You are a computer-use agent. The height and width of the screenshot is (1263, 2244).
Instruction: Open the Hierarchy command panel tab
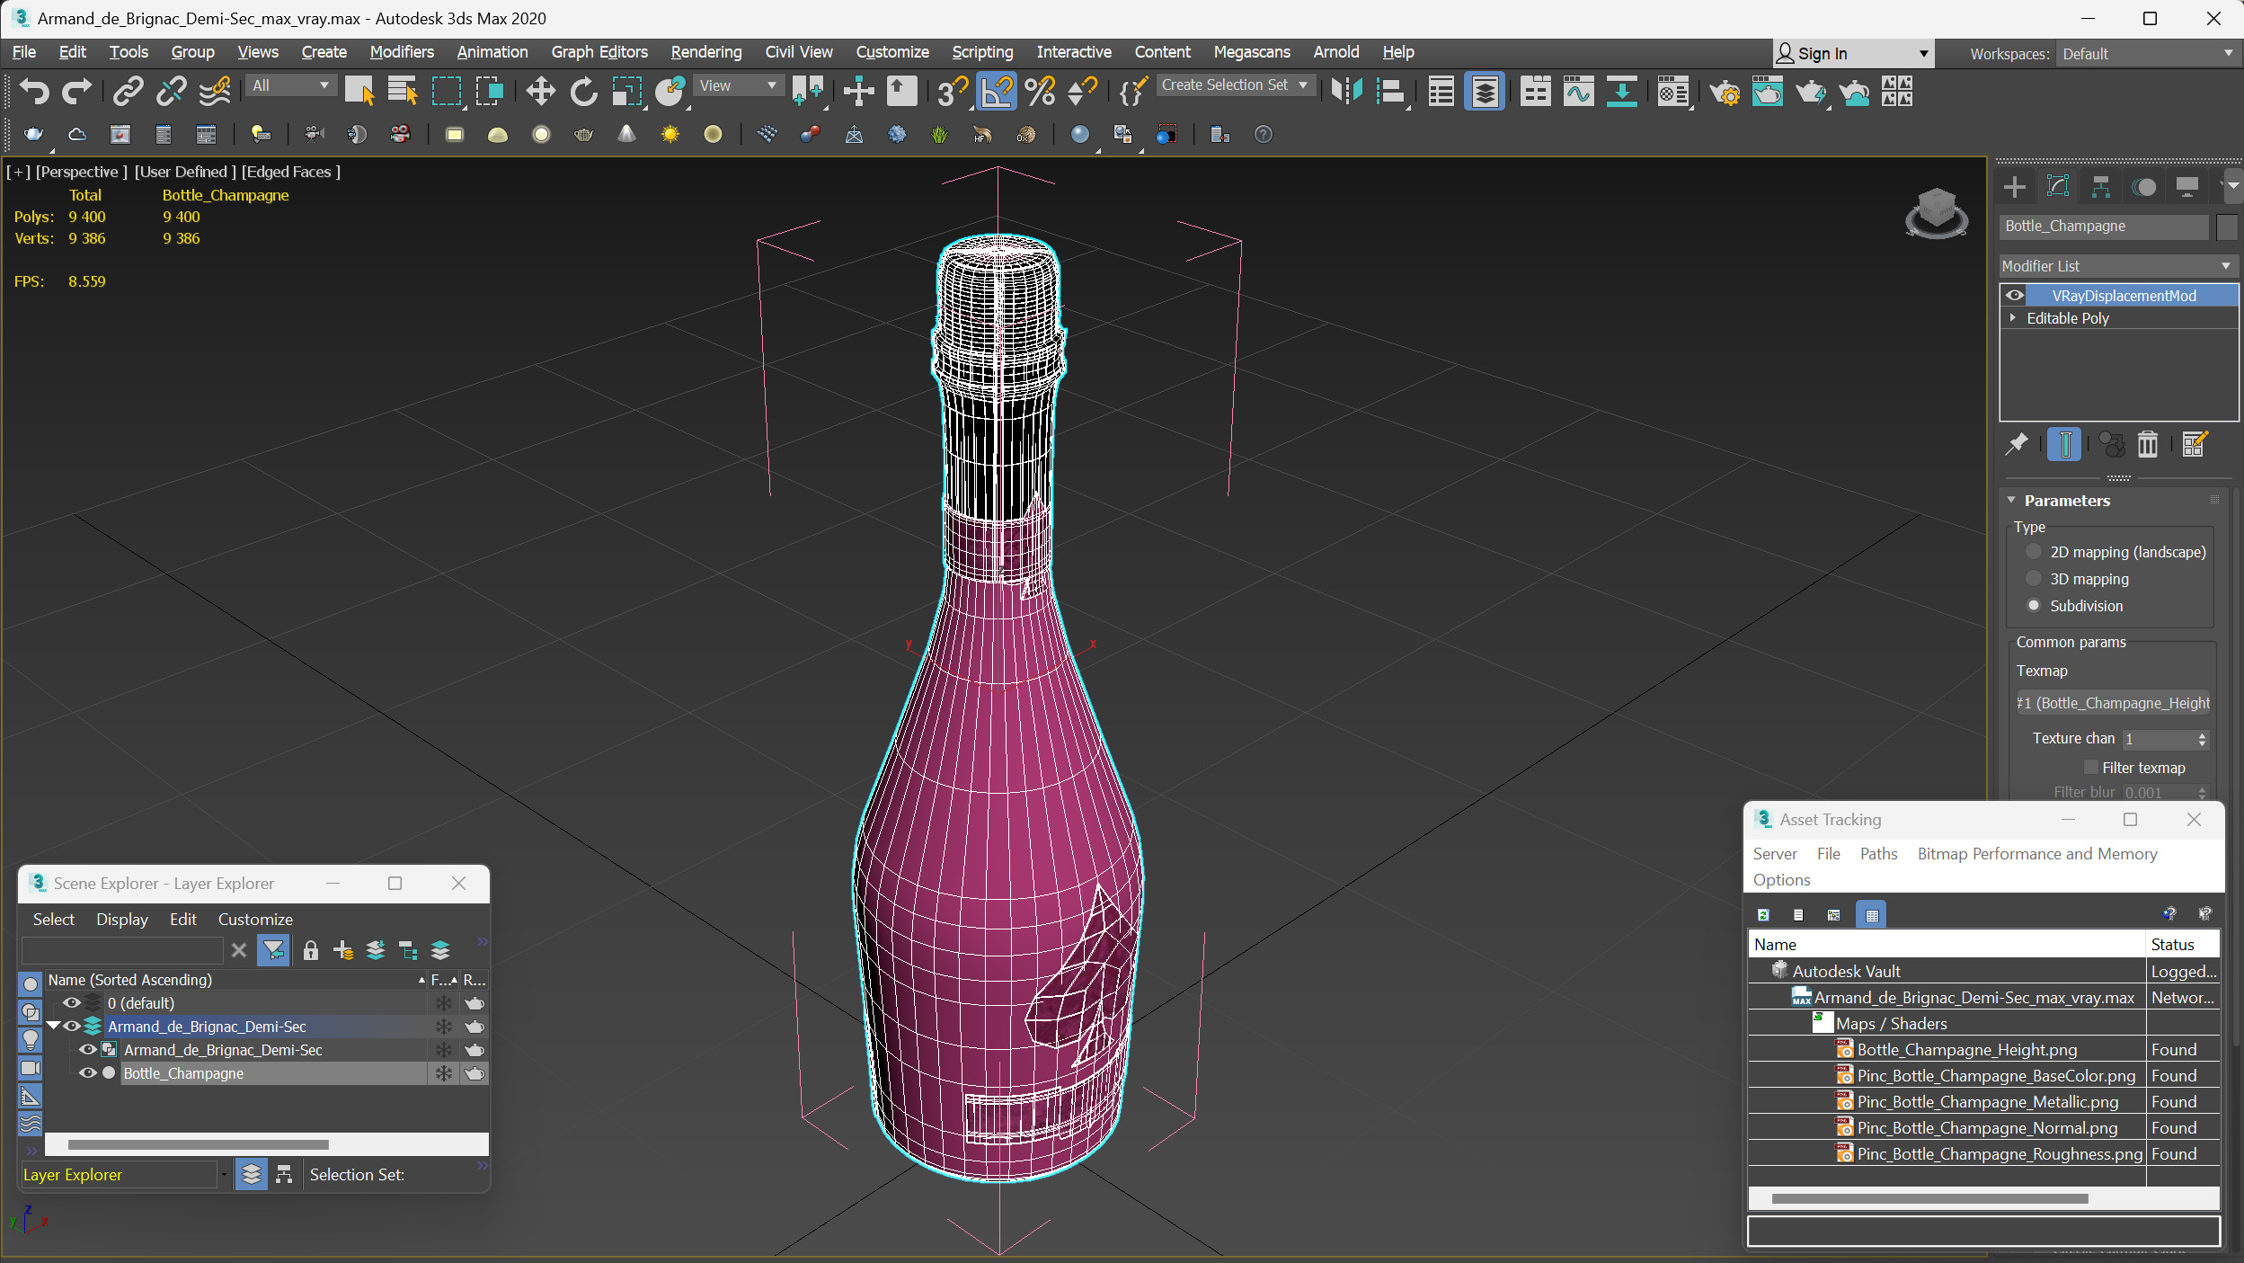tap(2101, 186)
